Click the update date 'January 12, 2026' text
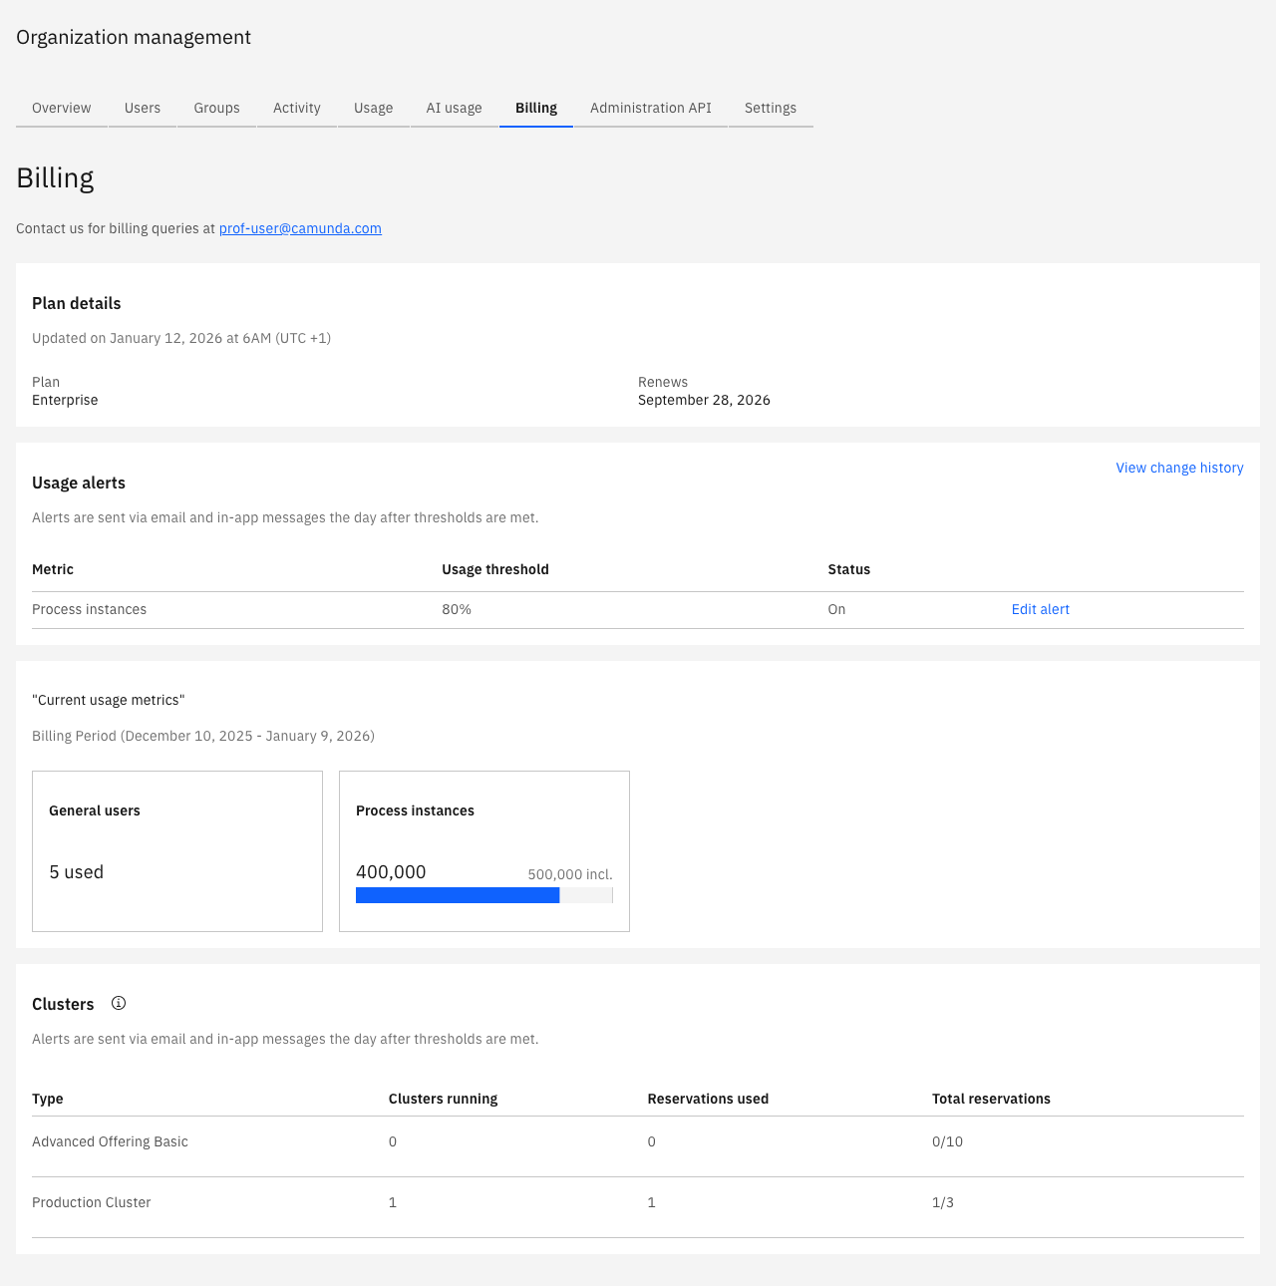The image size is (1276, 1286). [x=166, y=338]
